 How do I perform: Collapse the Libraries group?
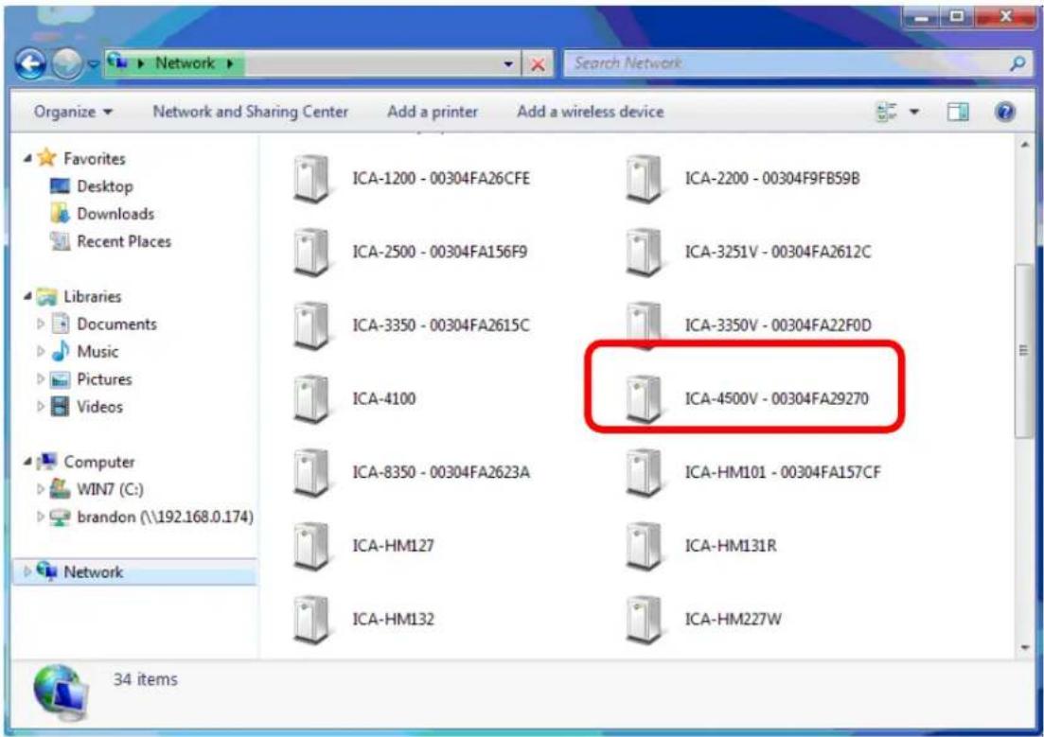pyautogui.click(x=28, y=296)
